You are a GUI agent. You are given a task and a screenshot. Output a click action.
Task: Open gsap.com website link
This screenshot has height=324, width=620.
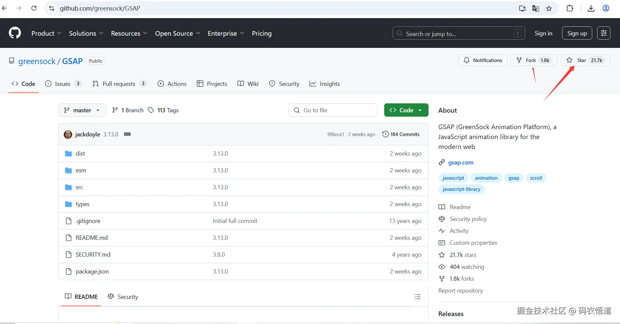pos(461,162)
